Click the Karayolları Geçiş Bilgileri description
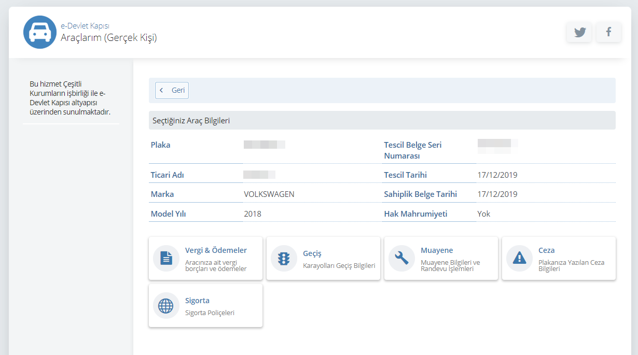638x355 pixels. pos(339,265)
